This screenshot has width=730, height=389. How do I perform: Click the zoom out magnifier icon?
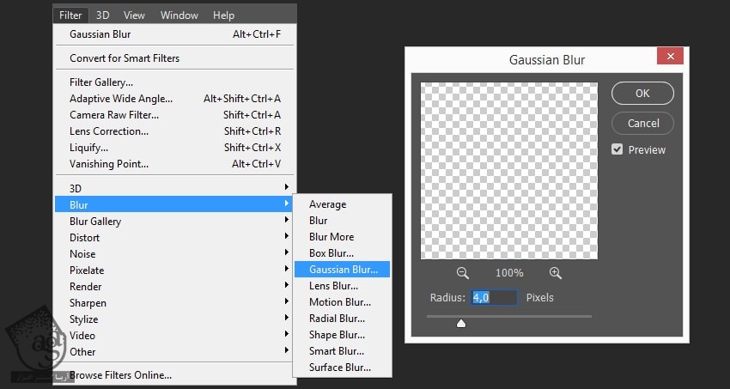463,273
